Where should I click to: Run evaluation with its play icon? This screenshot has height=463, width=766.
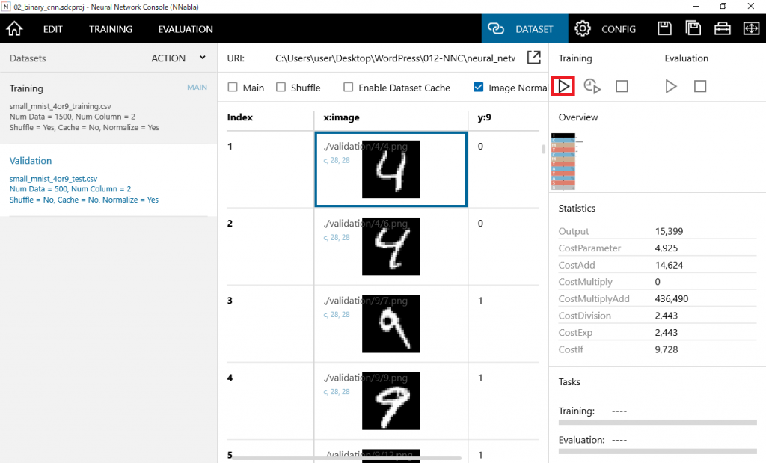(x=671, y=87)
